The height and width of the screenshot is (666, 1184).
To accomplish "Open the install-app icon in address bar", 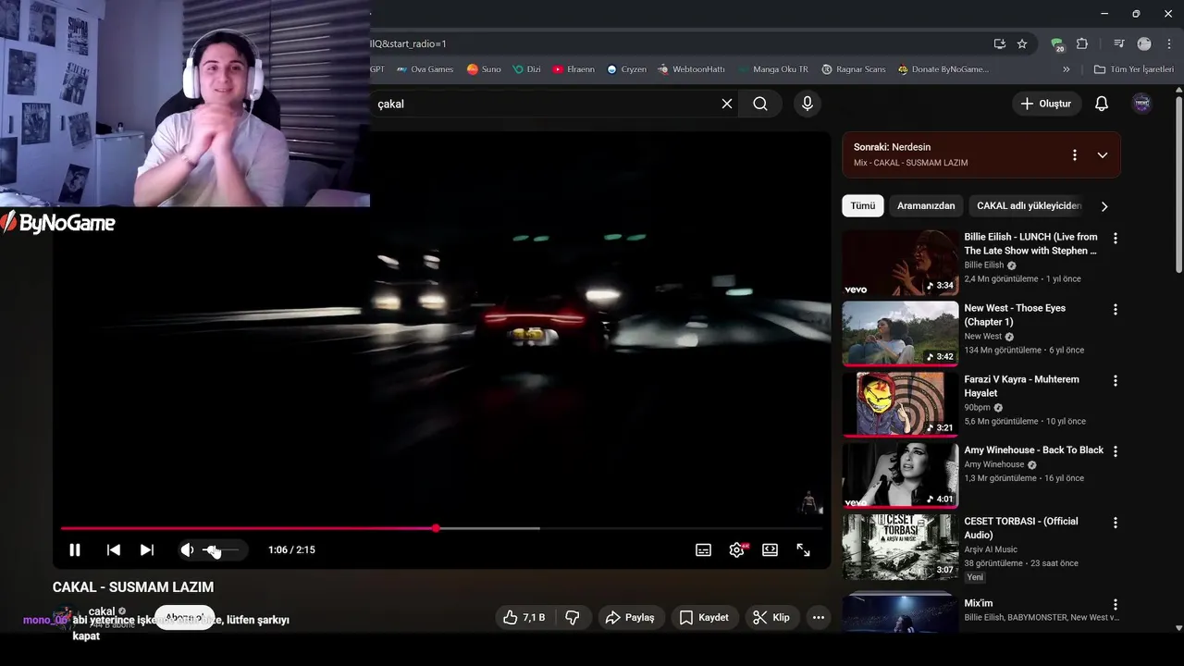I will [999, 43].
